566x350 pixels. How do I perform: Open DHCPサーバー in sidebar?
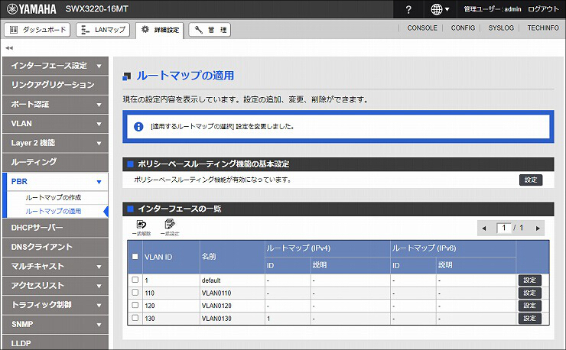(x=55, y=228)
